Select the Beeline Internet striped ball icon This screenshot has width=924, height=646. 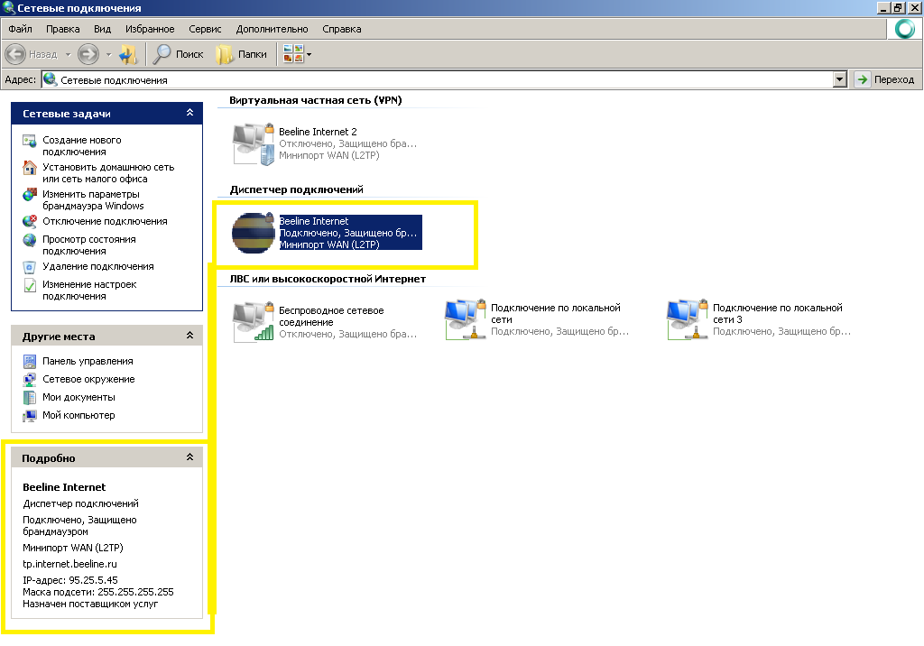254,233
